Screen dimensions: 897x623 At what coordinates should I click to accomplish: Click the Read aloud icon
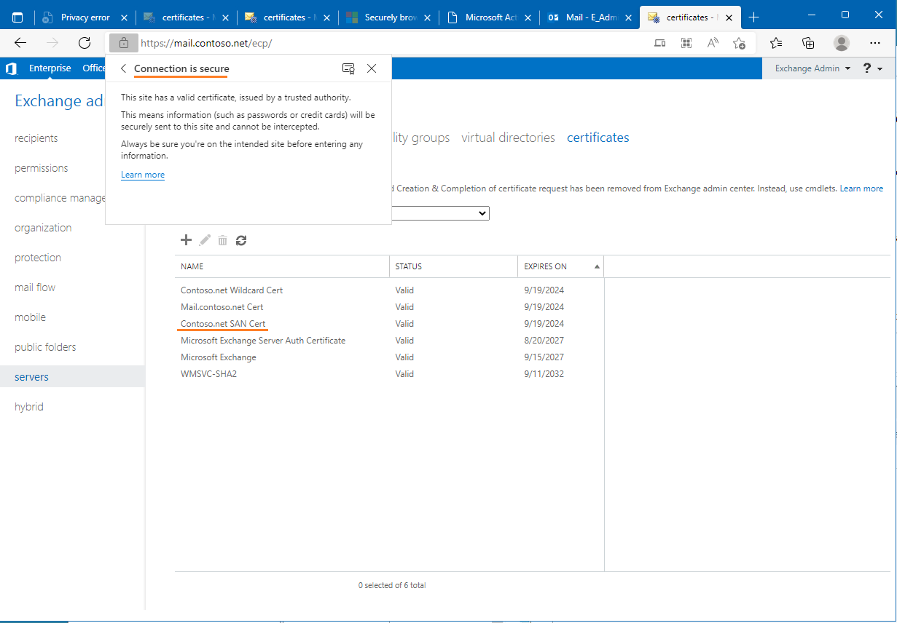click(713, 43)
